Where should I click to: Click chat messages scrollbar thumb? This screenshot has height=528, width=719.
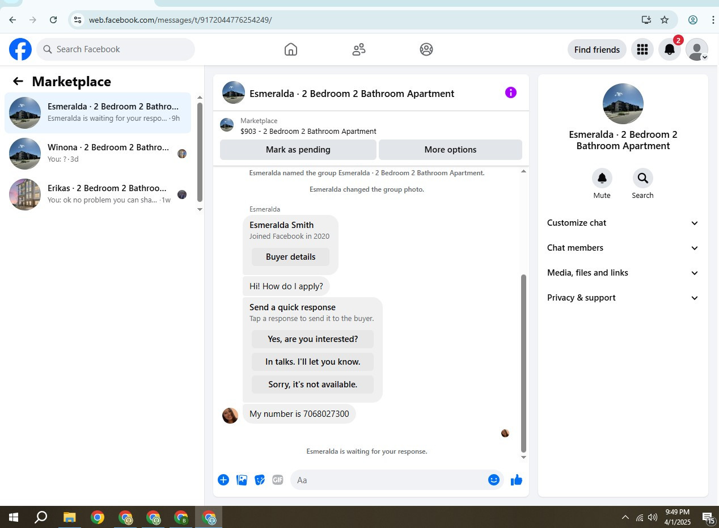[523, 363]
